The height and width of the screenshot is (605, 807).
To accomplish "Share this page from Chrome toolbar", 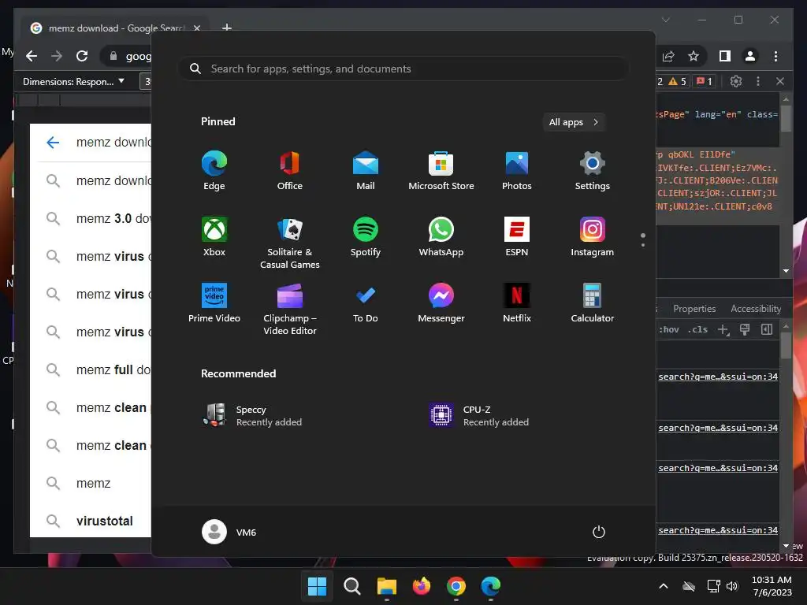I will pos(668,56).
